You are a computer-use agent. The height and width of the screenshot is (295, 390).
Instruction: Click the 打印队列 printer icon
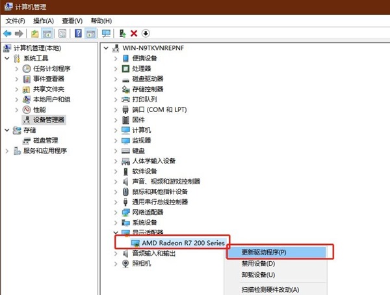click(x=125, y=100)
